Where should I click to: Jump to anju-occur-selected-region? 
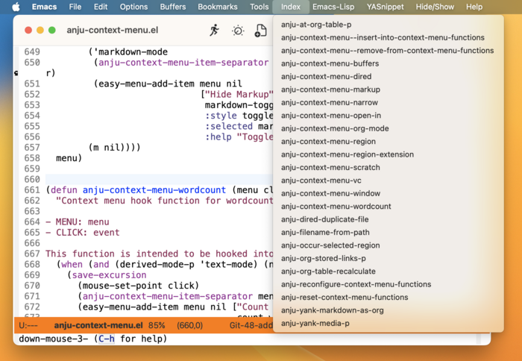pyautogui.click(x=389, y=245)
